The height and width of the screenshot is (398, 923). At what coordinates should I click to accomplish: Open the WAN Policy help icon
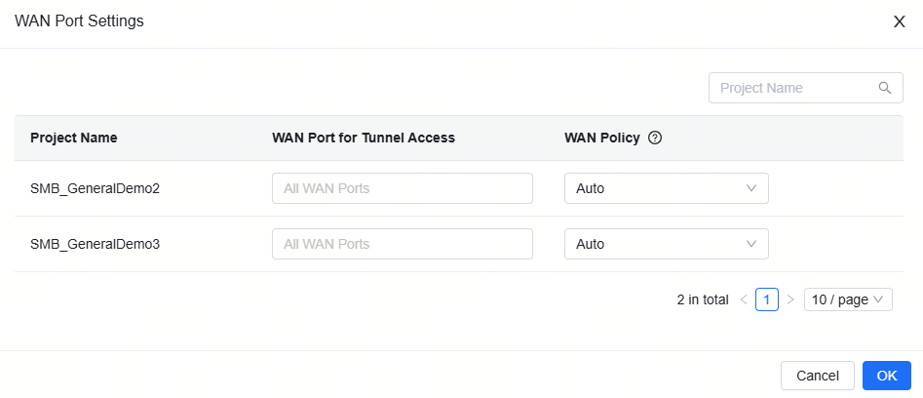(x=655, y=138)
